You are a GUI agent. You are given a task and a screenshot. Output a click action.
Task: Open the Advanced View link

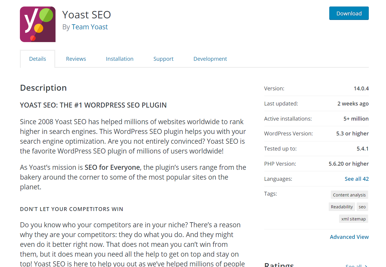349,237
